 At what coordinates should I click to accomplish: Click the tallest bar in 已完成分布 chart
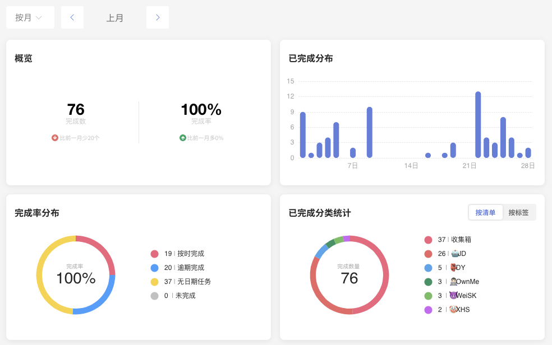tap(478, 125)
